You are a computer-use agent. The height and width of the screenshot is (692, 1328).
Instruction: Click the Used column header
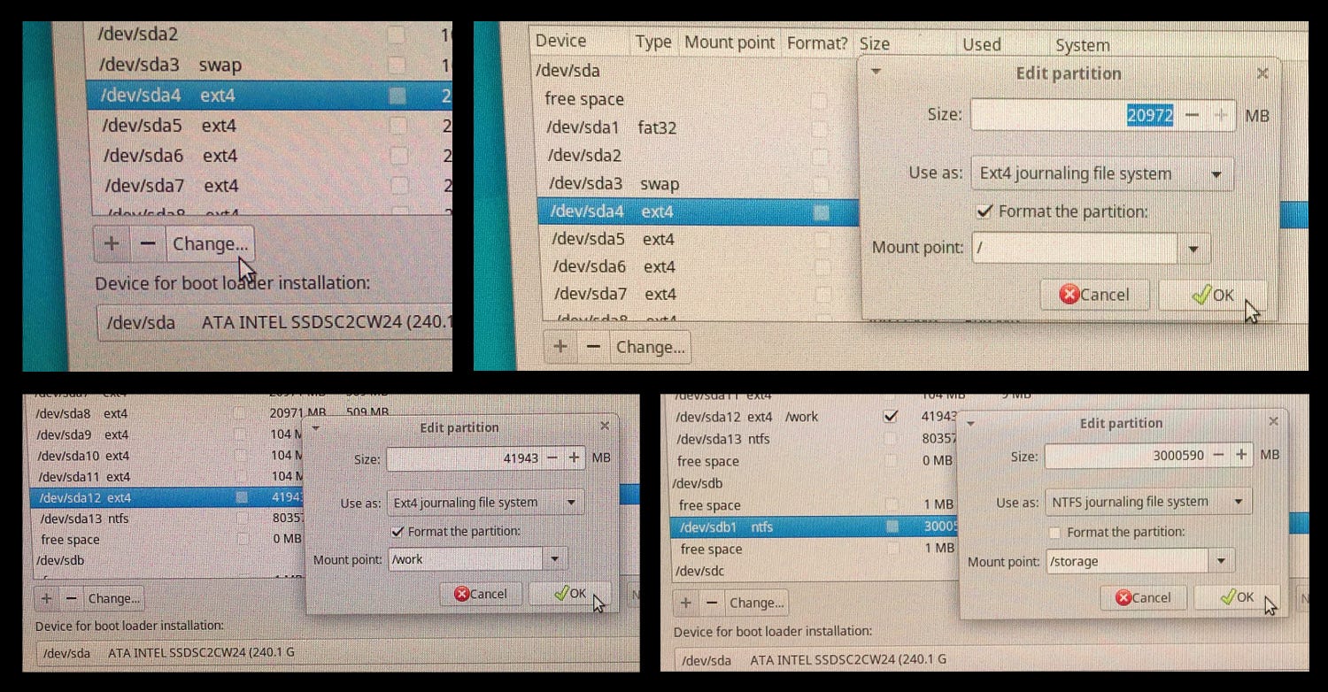click(x=982, y=44)
